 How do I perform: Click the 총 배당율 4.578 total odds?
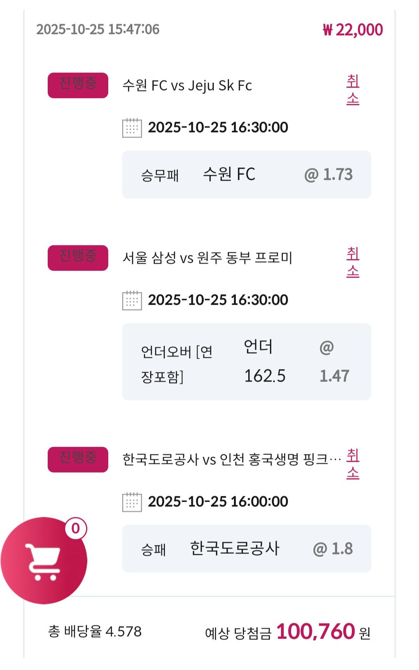95,632
